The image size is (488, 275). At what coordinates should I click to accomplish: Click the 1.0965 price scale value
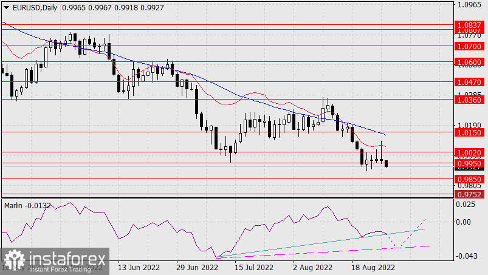tap(469, 5)
